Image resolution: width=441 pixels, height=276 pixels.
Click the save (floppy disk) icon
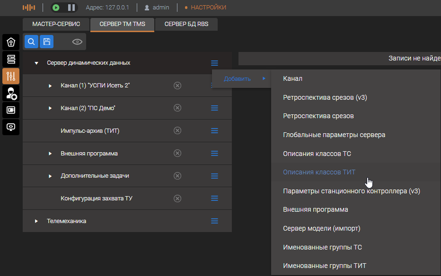(x=46, y=42)
